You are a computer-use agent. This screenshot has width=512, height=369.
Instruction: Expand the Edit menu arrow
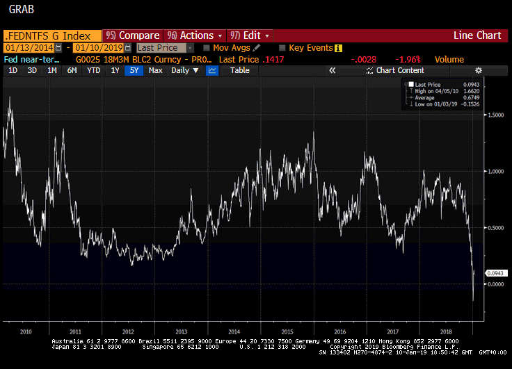point(267,35)
